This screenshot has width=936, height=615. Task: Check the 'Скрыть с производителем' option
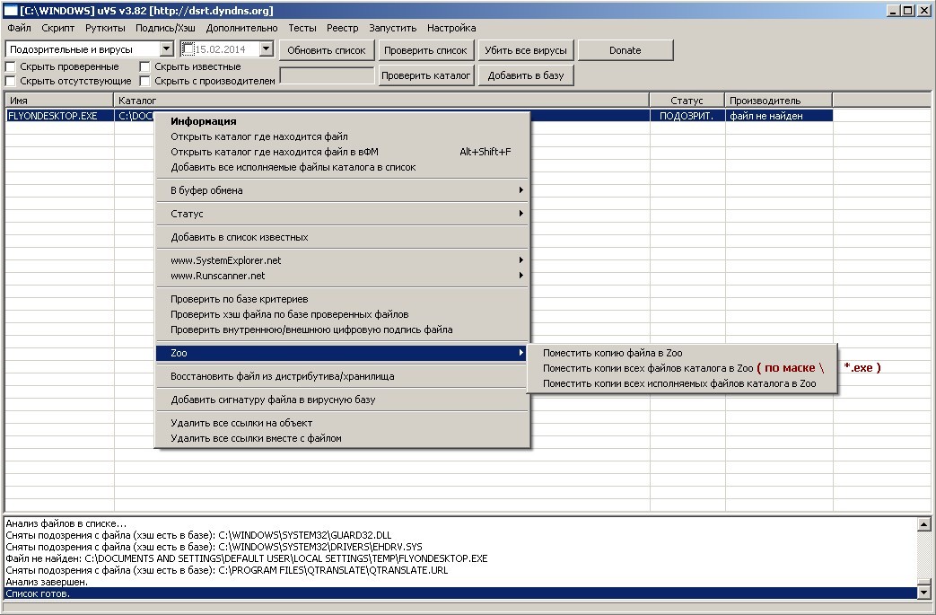point(145,81)
